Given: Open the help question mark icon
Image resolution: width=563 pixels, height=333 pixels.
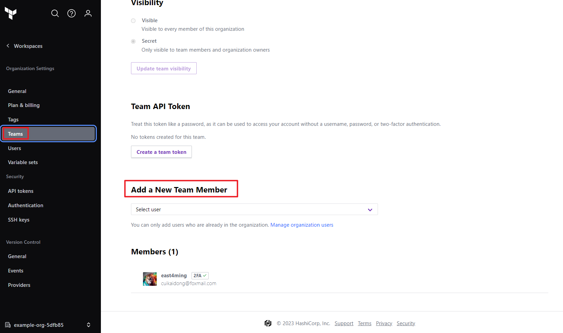Looking at the screenshot, I should (71, 13).
